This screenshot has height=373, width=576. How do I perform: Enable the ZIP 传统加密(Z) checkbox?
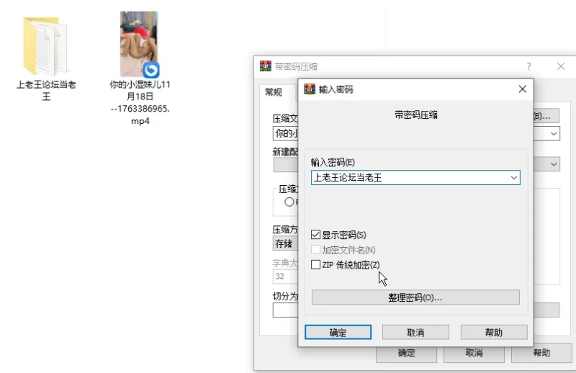point(315,264)
